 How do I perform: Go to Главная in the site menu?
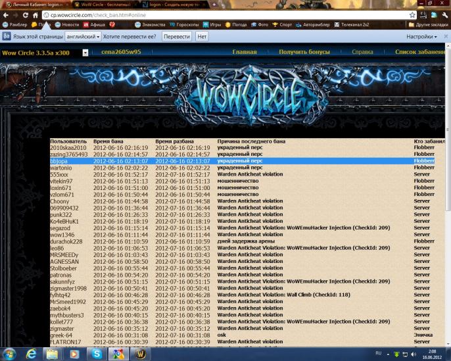pos(245,52)
